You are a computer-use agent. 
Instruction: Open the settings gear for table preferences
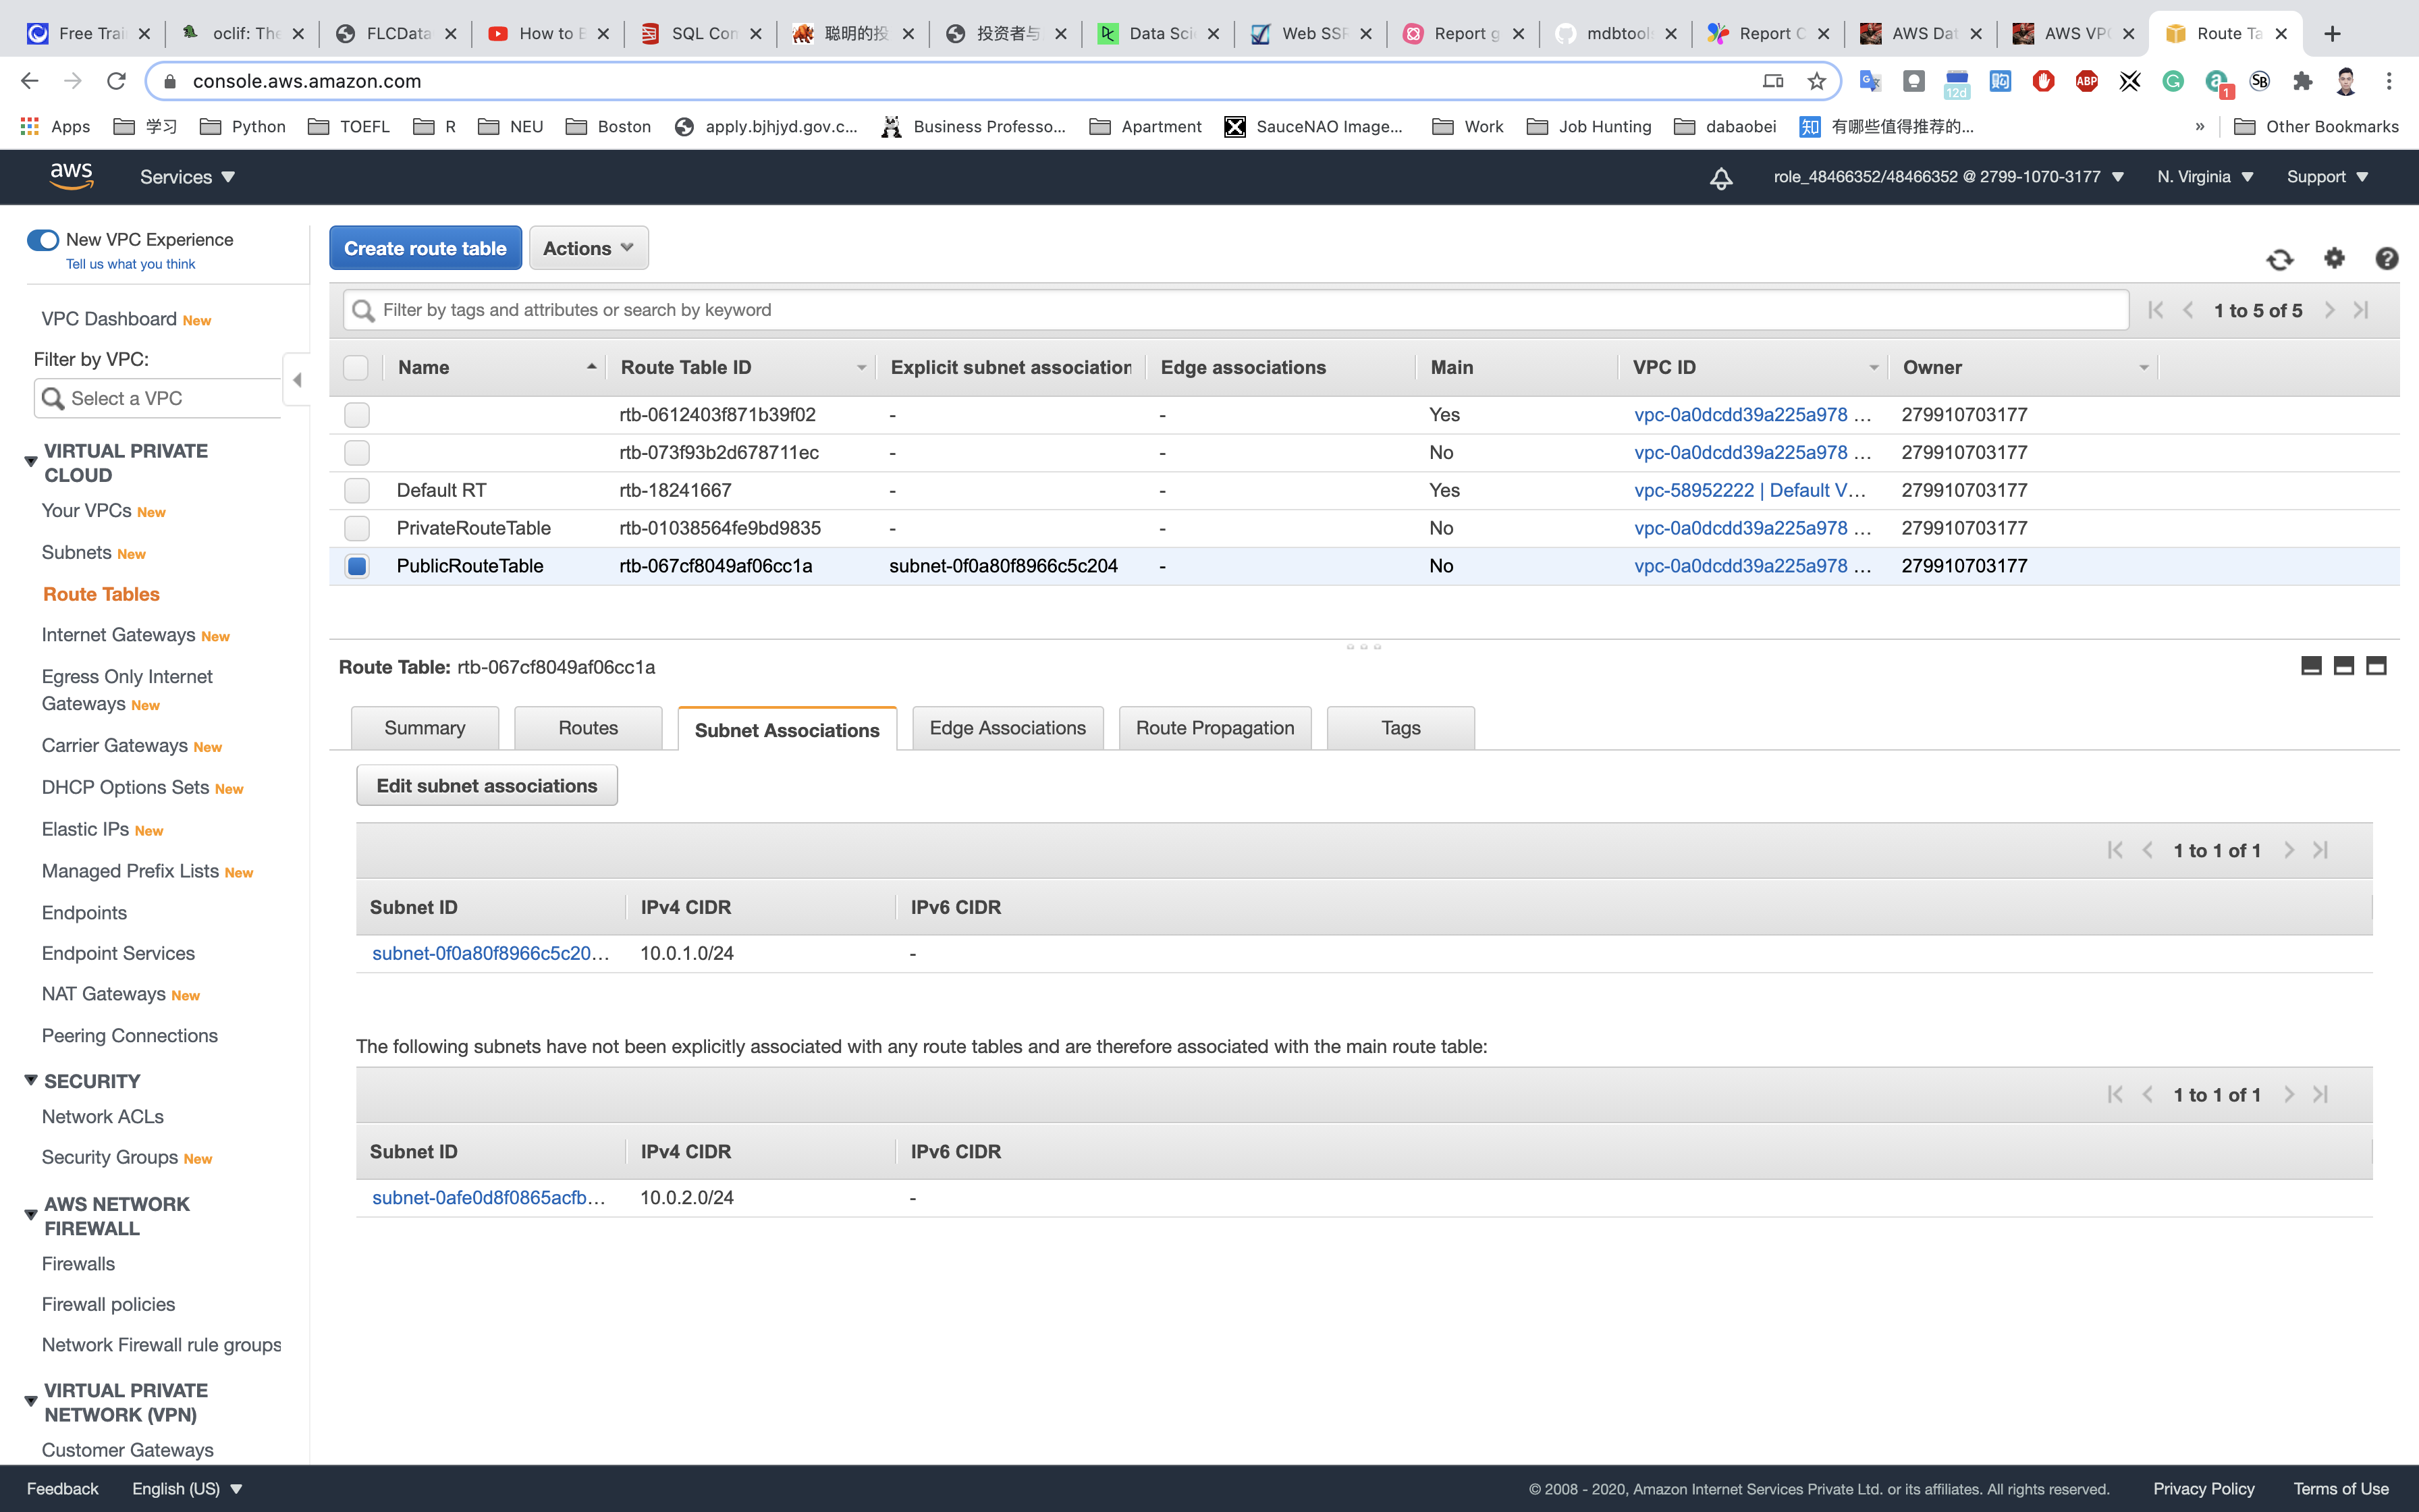point(2334,258)
